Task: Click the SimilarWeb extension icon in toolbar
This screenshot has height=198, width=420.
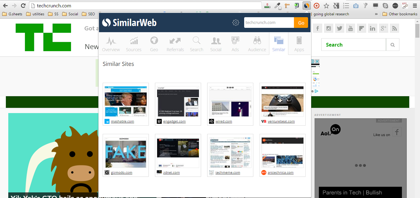Action: (x=306, y=5)
